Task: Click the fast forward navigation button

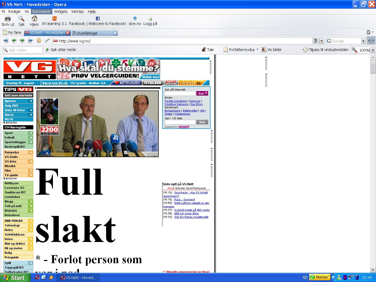Action: 31,41
